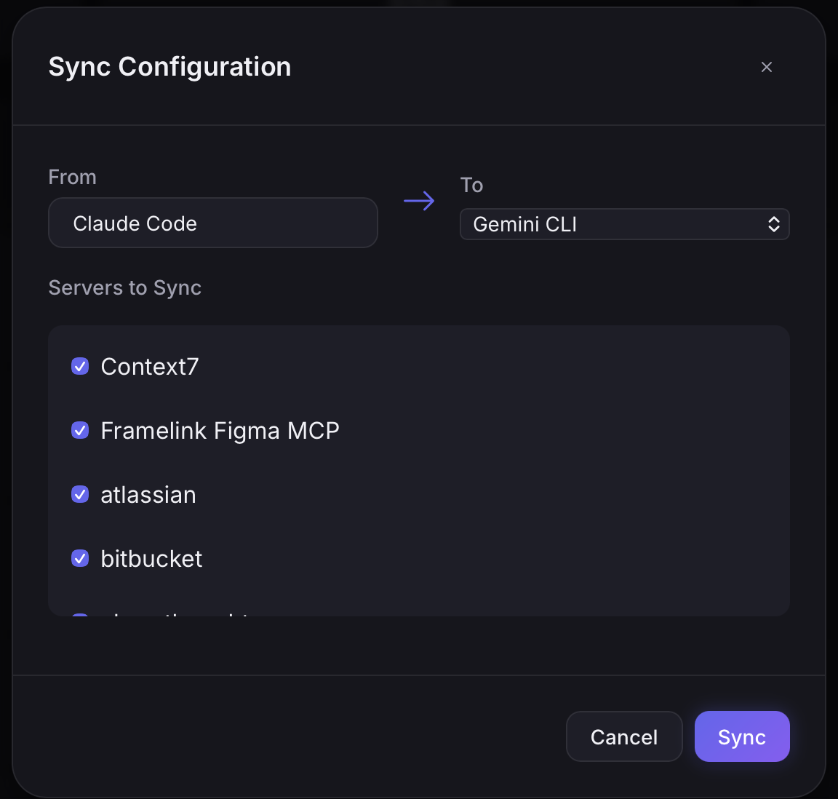
Task: Select the Framelink Figma MCP label
Action: click(220, 431)
